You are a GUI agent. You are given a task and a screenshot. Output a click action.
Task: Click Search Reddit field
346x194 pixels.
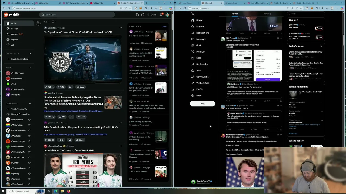(x=77, y=15)
